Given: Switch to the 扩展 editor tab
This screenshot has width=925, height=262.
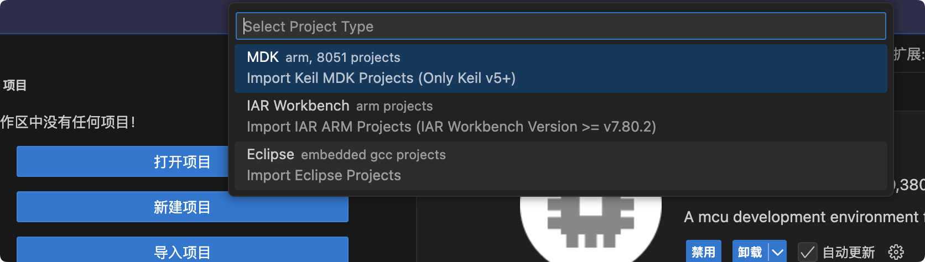Looking at the screenshot, I should [x=908, y=54].
